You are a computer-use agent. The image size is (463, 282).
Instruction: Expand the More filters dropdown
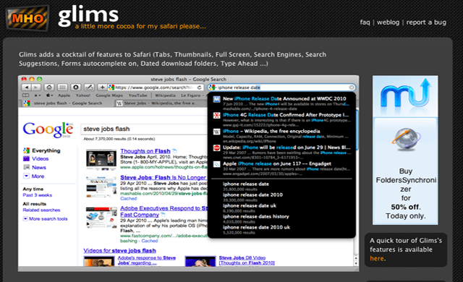[x=34, y=176]
